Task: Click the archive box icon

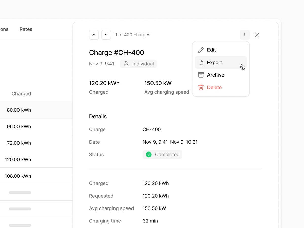Action: coord(201,75)
